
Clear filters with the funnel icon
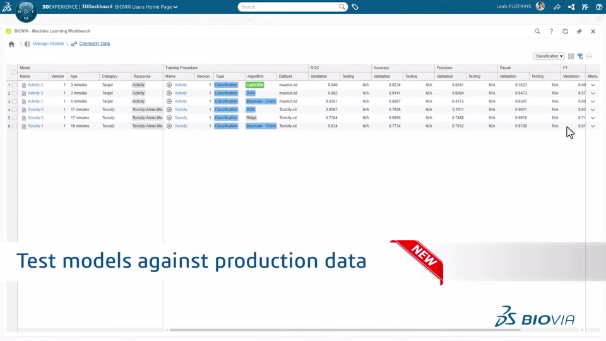pyautogui.click(x=580, y=56)
